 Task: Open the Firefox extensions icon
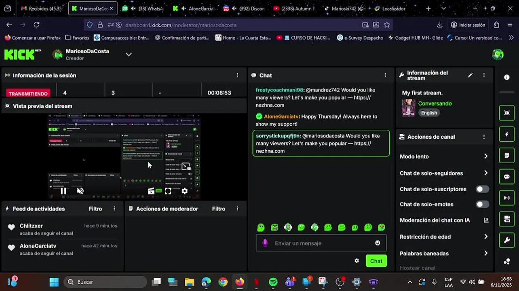click(496, 25)
